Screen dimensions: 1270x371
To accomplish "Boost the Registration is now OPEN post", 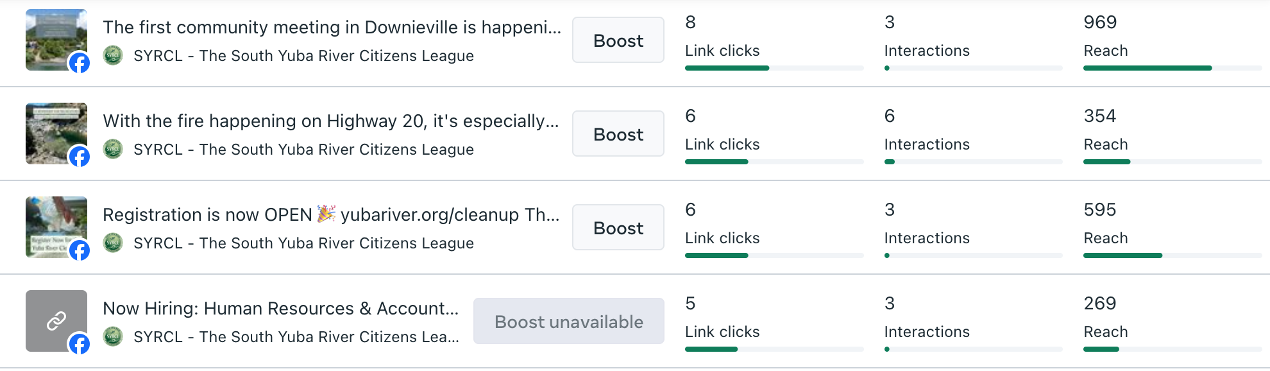I will click(x=618, y=228).
